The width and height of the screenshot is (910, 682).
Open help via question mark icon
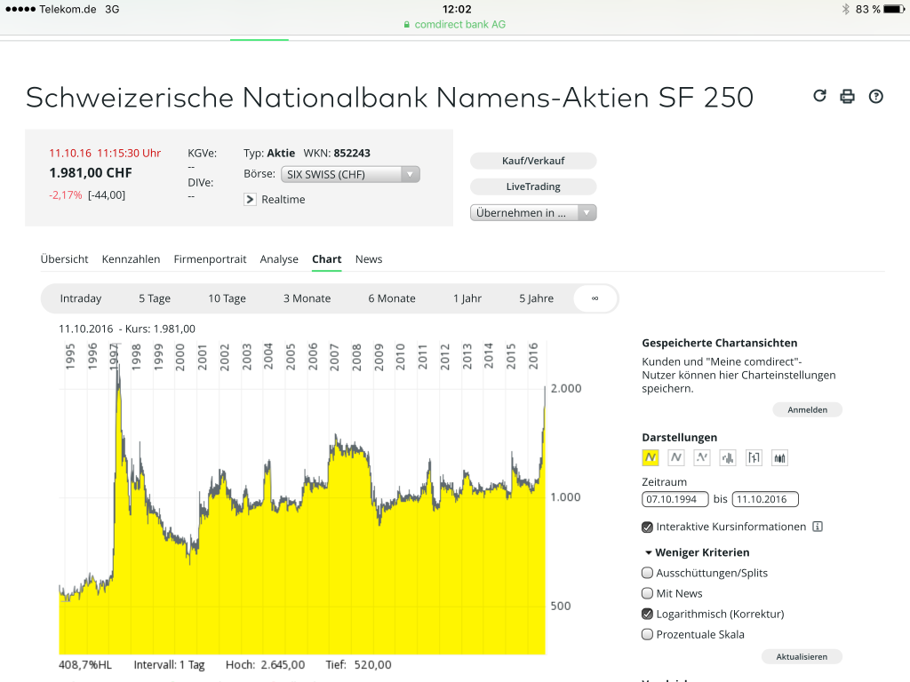(876, 96)
